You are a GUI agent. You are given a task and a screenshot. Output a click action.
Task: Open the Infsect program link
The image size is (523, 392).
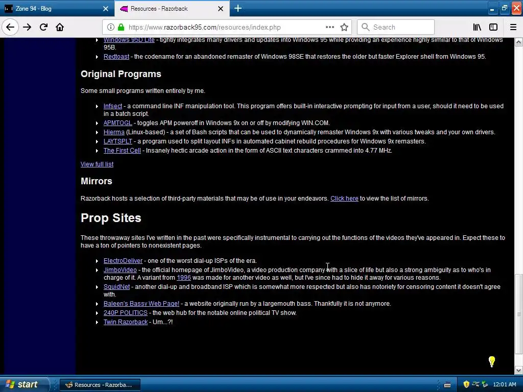pyautogui.click(x=113, y=106)
